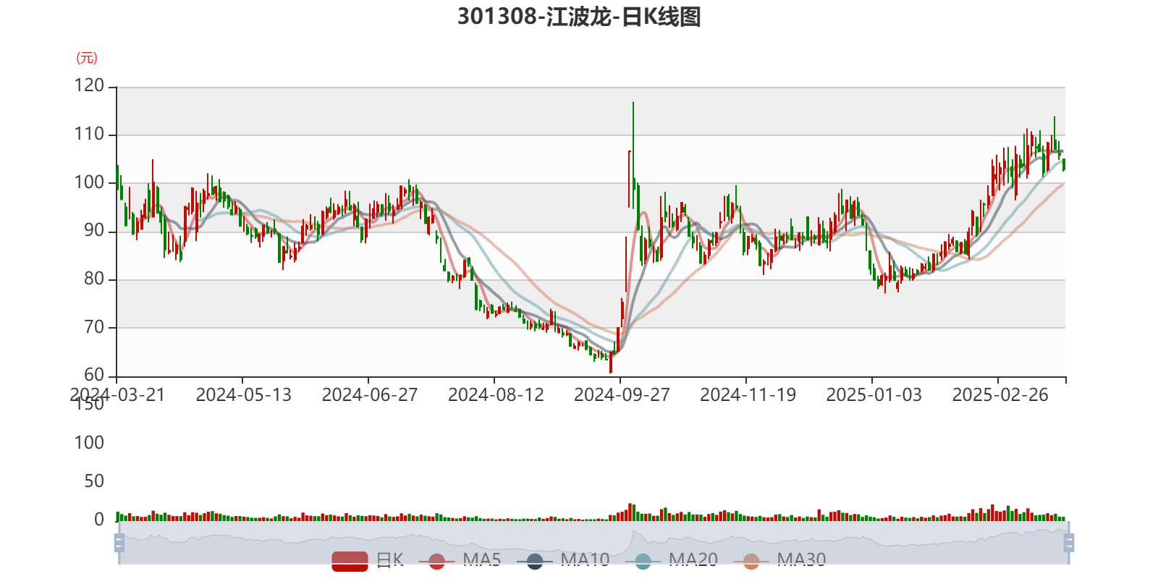Click the middle of the data zoom range bar
This screenshot has width=1158, height=579.
click(x=593, y=543)
